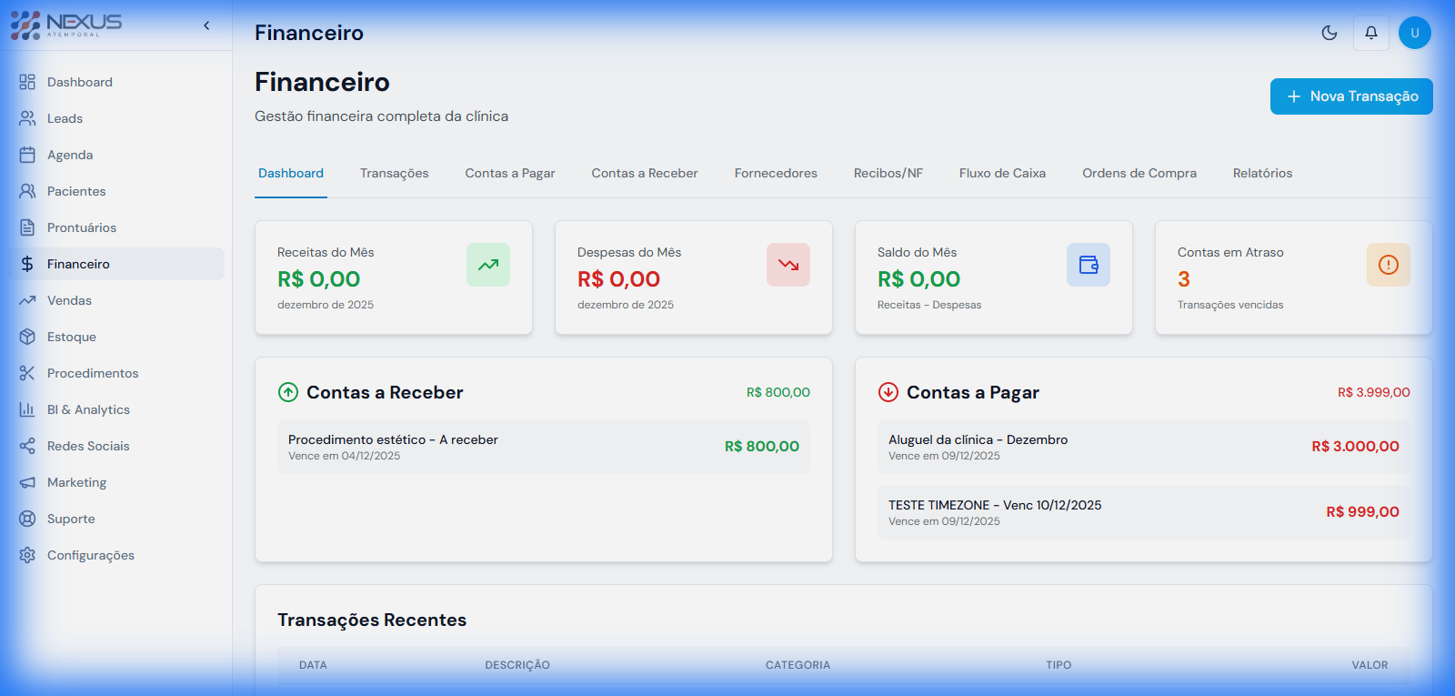Collapse the sidebar with the chevron arrow
Screen dimensions: 1455x696
pos(206,25)
